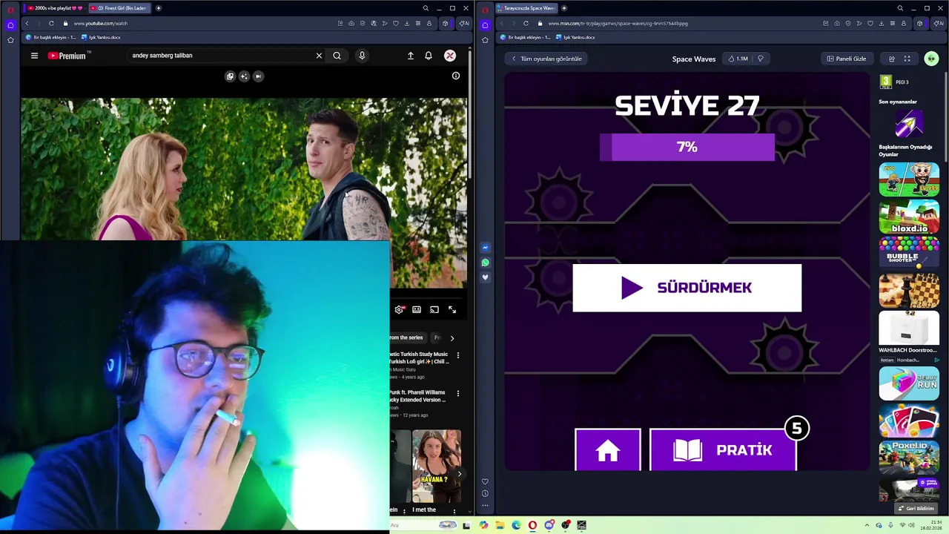Open File Explorer from taskbar
This screenshot has width=949, height=534.
pos(500,525)
